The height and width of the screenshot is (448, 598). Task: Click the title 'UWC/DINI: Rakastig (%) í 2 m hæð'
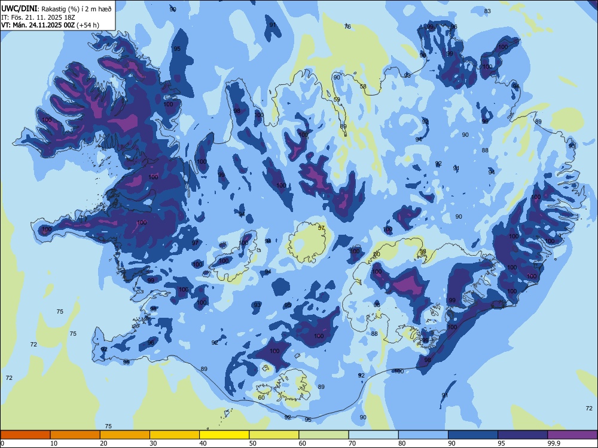coord(56,9)
